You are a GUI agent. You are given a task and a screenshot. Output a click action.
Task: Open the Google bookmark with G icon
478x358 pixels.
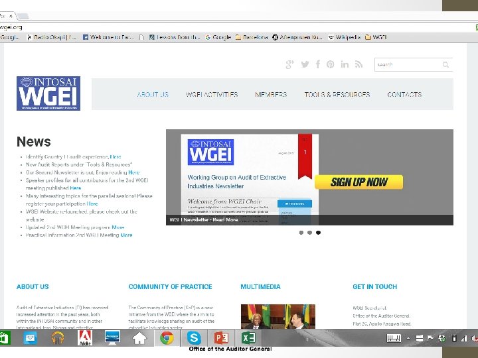(x=218, y=37)
